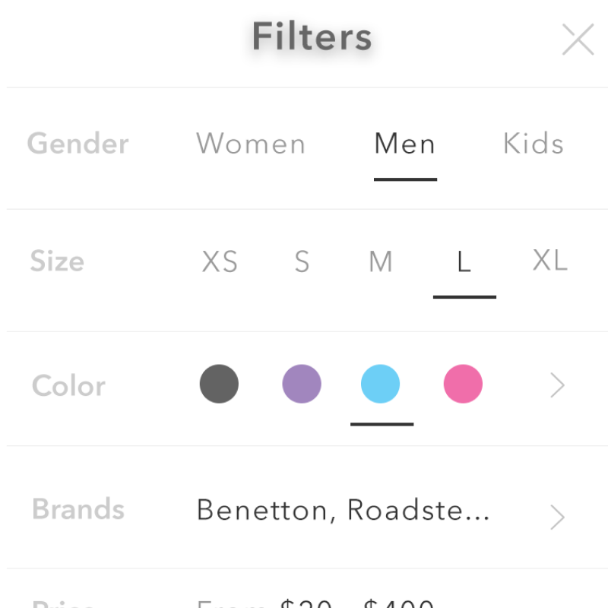The height and width of the screenshot is (608, 608).
Task: Close the Filters panel
Action: click(x=578, y=40)
